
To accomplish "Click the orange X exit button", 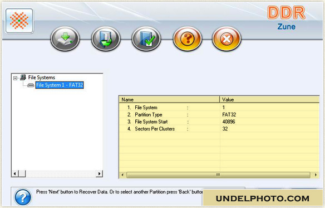I will (226, 38).
